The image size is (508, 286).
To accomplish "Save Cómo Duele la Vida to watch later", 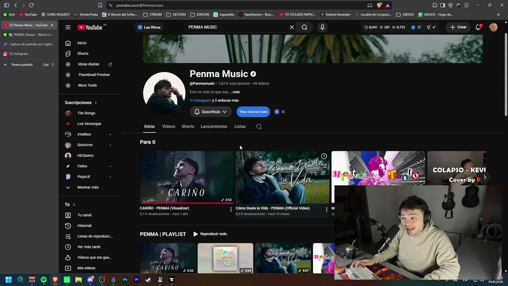I will point(324,156).
